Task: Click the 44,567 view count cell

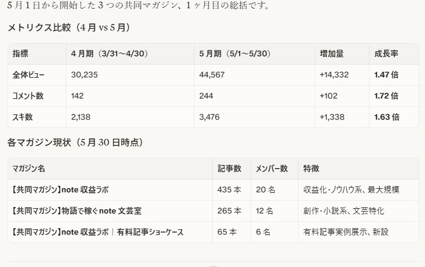Action: [x=212, y=75]
